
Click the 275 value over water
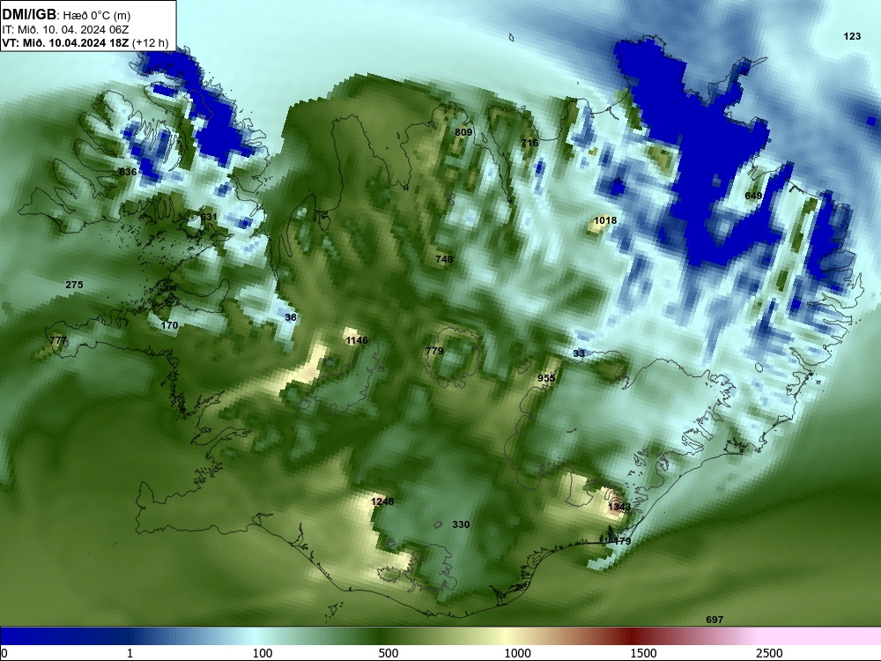pyautogui.click(x=74, y=285)
